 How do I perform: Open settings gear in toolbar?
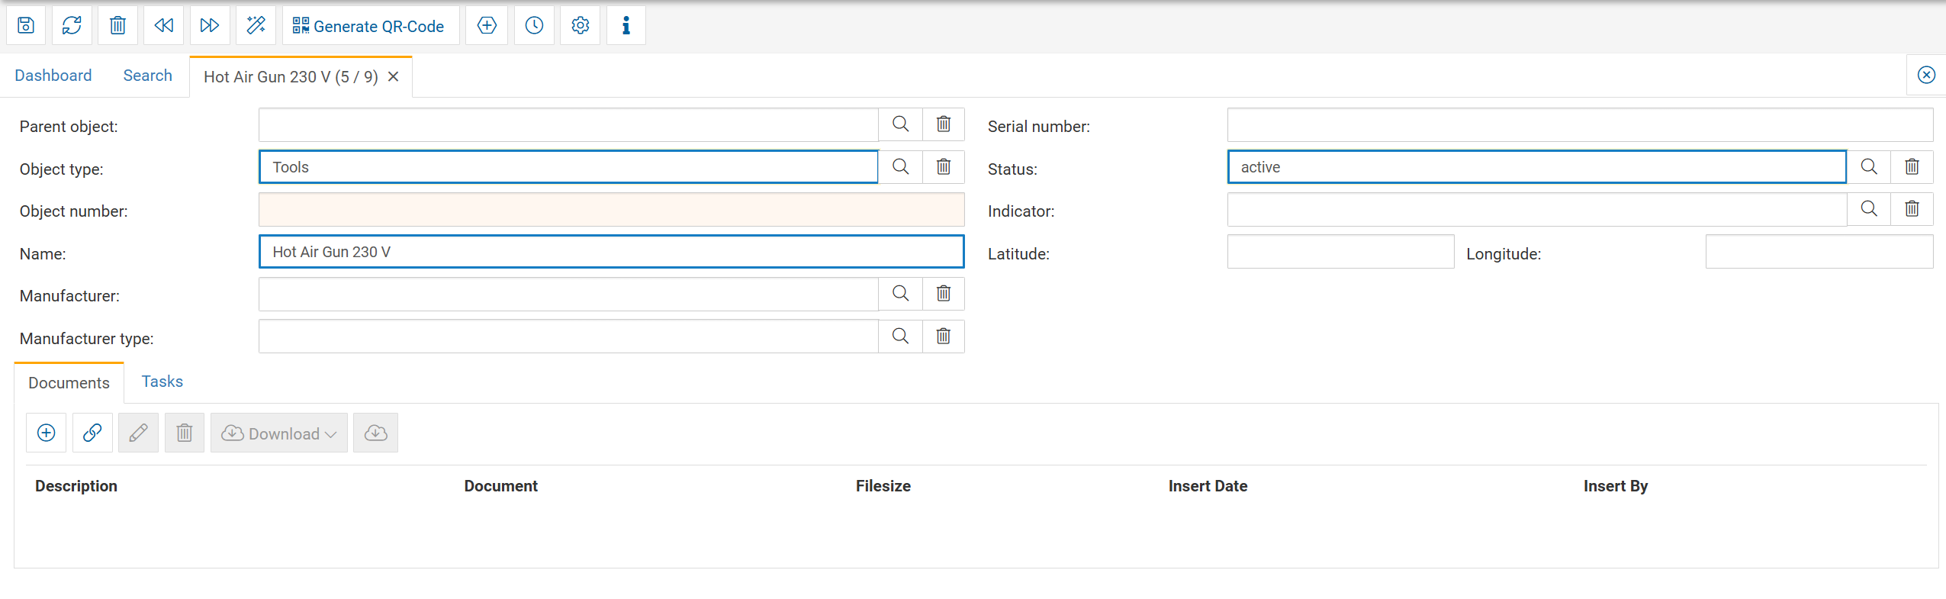tap(580, 26)
